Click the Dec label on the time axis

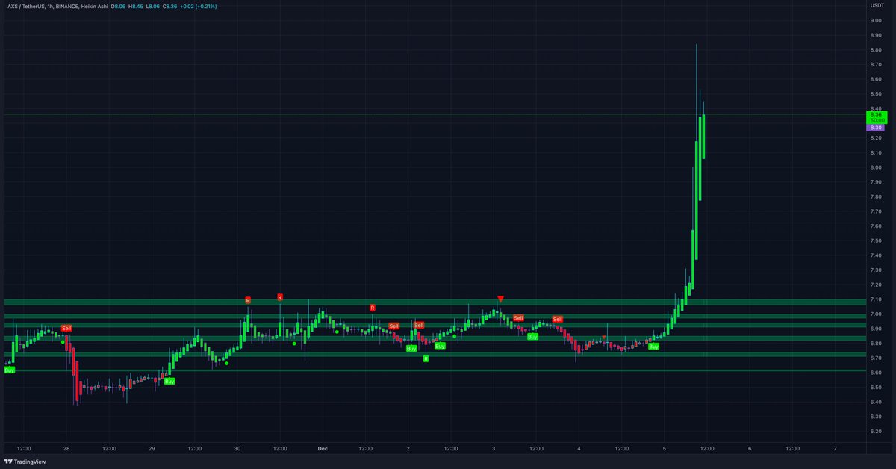coord(322,449)
